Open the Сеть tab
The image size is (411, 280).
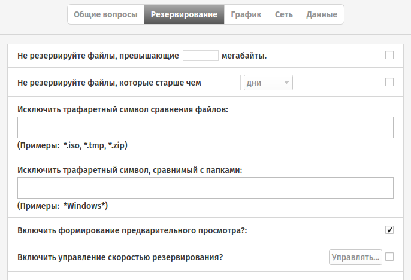pyautogui.click(x=284, y=14)
